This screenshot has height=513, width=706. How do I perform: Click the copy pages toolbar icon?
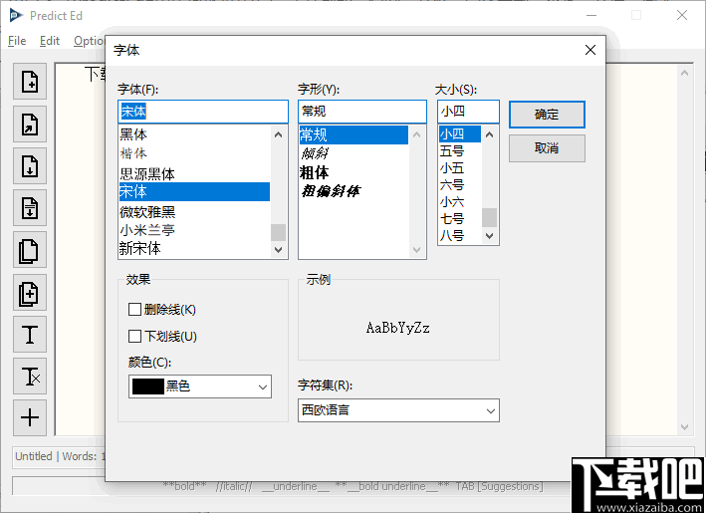coord(30,250)
